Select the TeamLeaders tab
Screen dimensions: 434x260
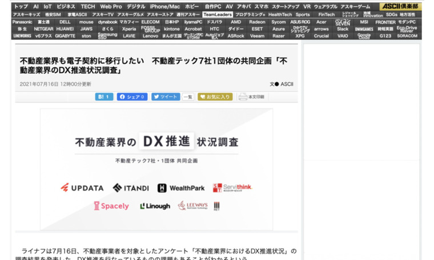(217, 14)
